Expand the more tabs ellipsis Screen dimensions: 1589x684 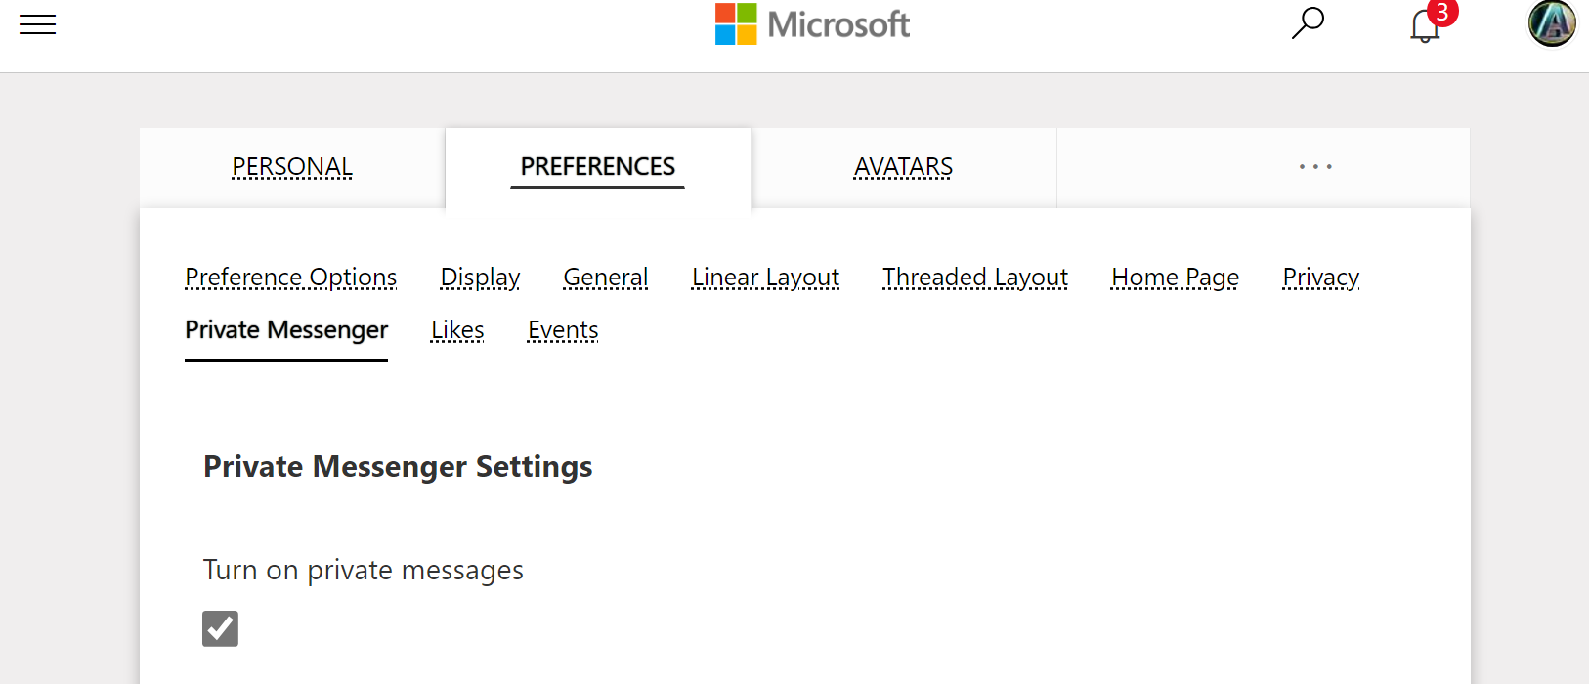coord(1315,167)
